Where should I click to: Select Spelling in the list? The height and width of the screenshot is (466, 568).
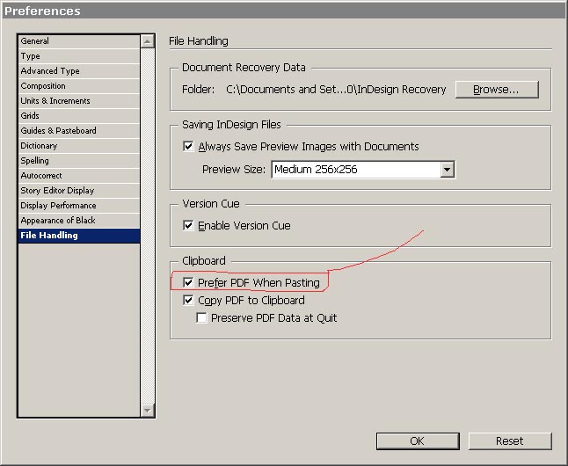(x=78, y=161)
